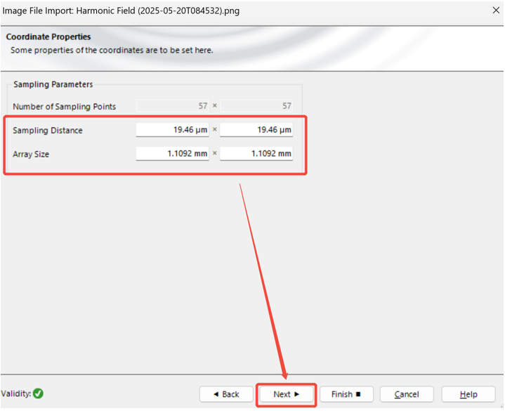Focus the first Array Size field
This screenshot has width=505, height=411.
[x=172, y=153]
